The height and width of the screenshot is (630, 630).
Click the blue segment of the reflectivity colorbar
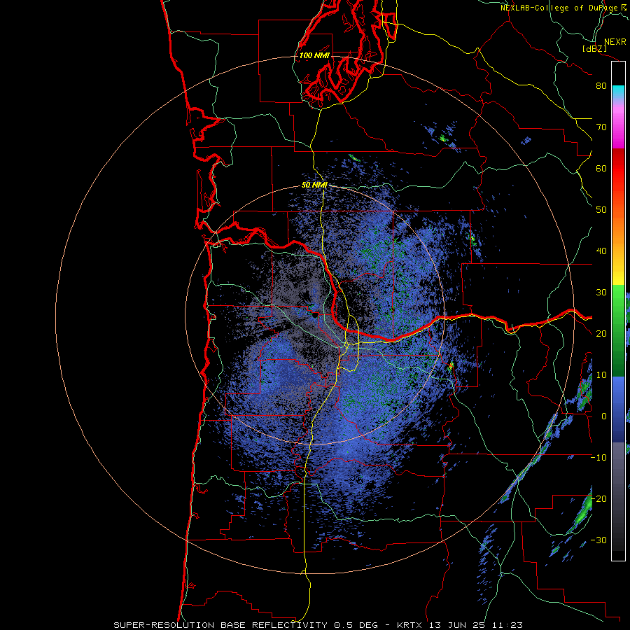pos(618,409)
